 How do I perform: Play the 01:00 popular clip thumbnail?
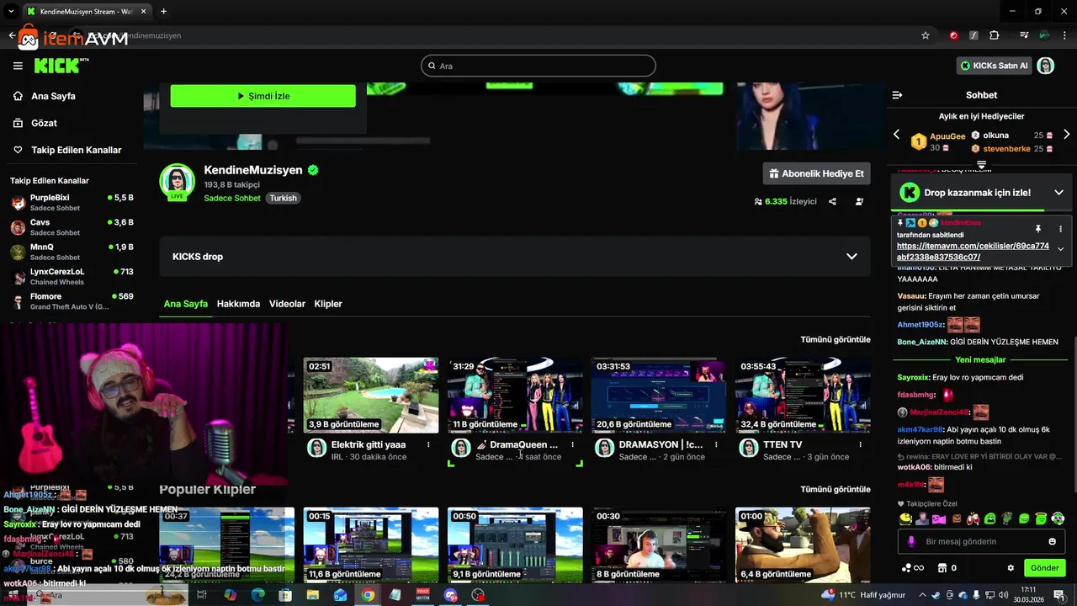(x=803, y=545)
